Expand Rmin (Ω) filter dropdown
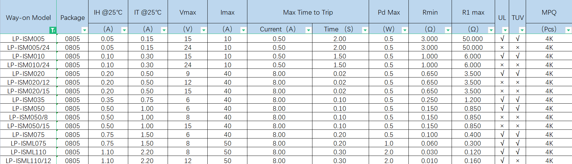This screenshot has height=164, width=572. [448, 30]
